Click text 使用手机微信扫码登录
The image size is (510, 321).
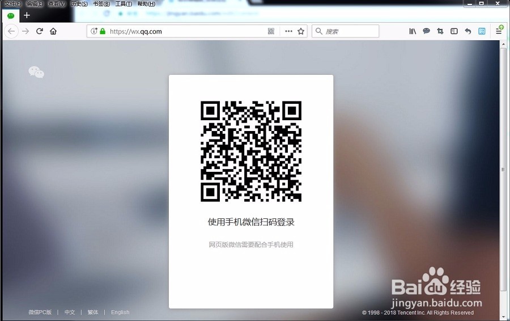click(251, 222)
